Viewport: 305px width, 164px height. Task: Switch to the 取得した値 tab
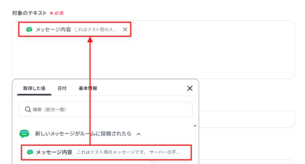34,88
